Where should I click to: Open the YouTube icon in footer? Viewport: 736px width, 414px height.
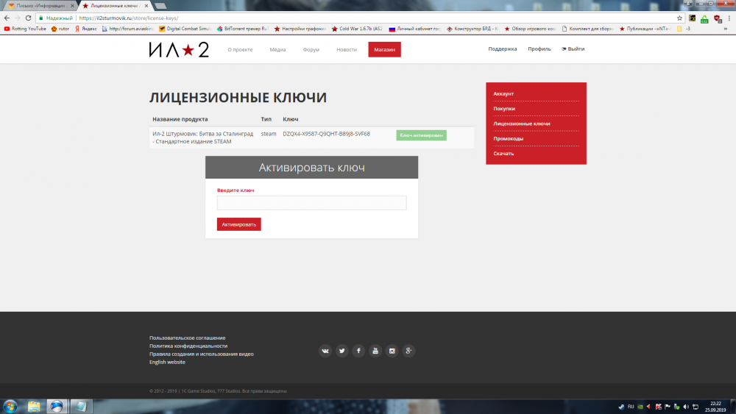pyautogui.click(x=375, y=351)
